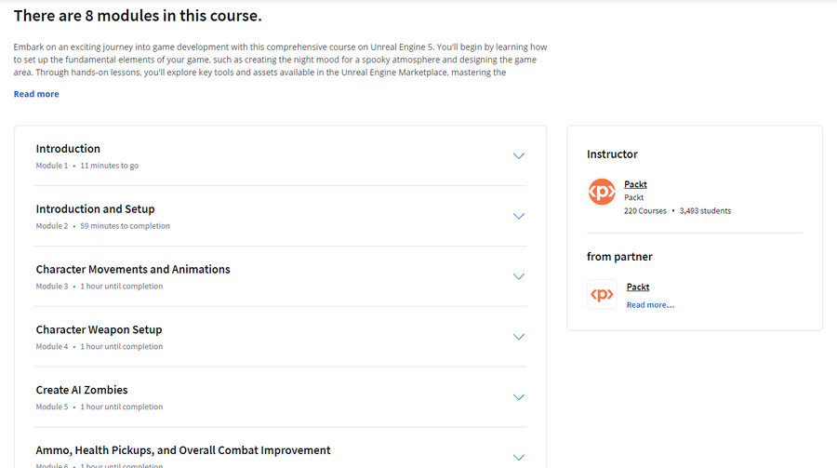
Task: Expand Character Movements and Animations chevron
Action: click(518, 276)
